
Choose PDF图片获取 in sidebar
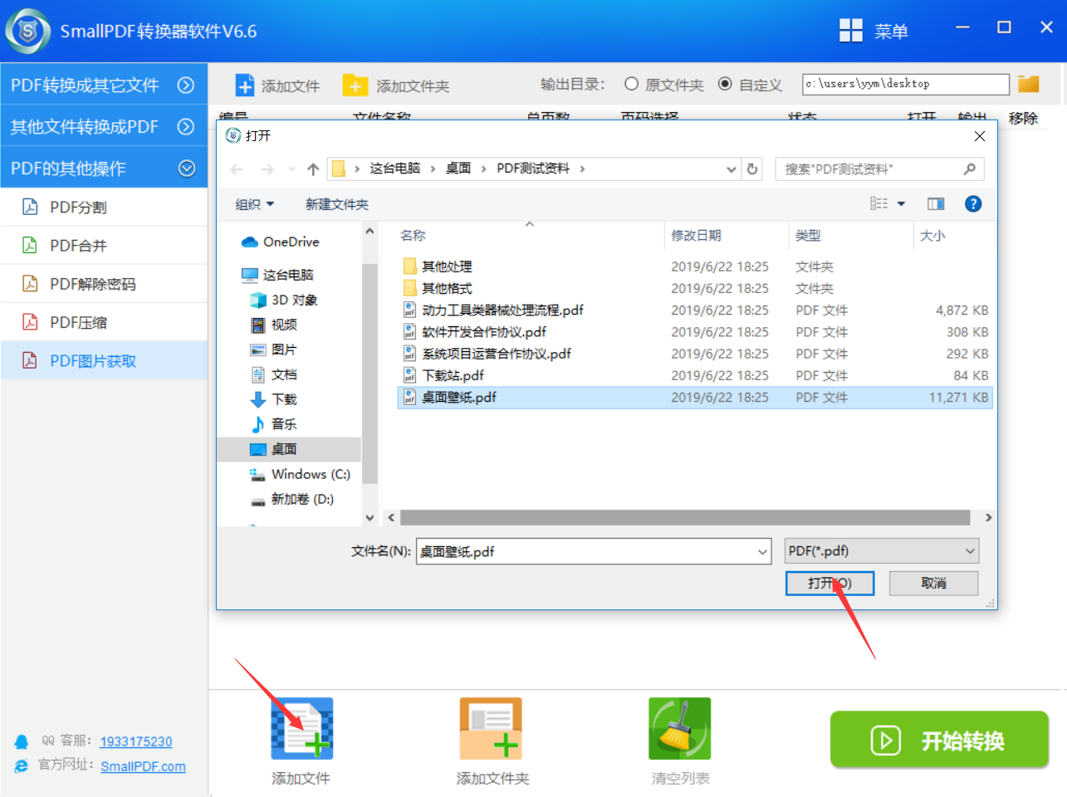[104, 360]
